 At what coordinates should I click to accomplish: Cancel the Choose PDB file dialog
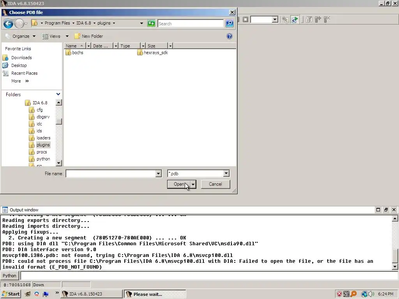pos(215,184)
